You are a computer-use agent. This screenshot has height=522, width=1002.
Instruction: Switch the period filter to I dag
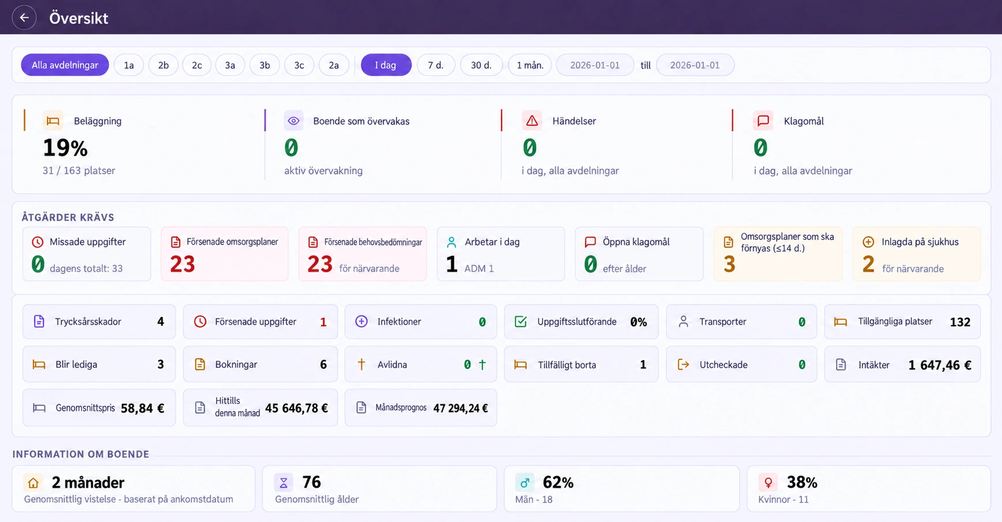(x=386, y=65)
